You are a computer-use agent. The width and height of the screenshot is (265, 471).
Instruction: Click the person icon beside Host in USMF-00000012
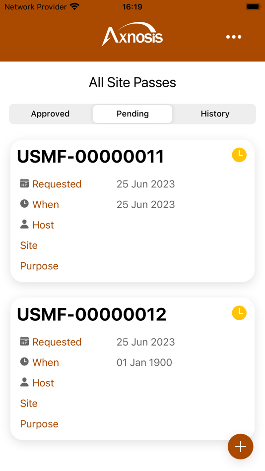[24, 382]
